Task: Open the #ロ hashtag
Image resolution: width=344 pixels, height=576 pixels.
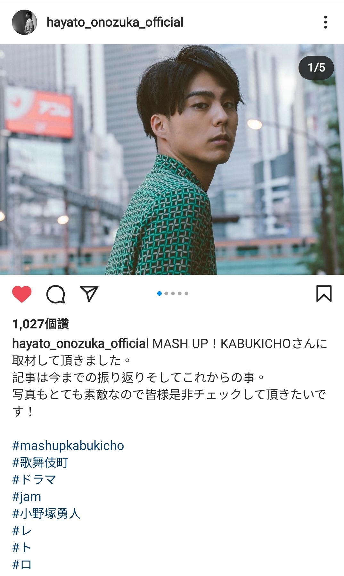Action: coord(22,564)
